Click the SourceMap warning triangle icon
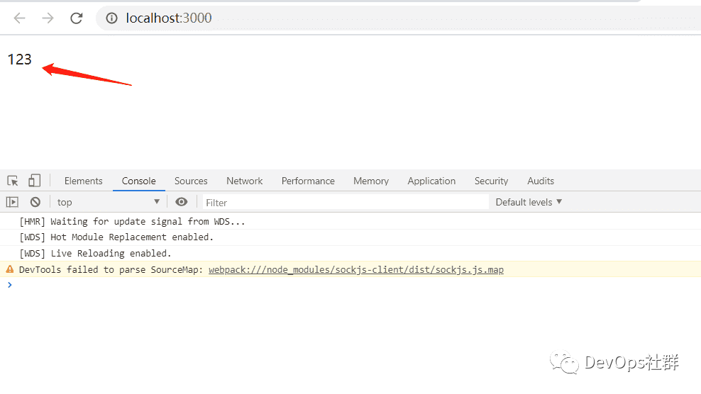Viewport: 701px width, 394px height. (x=10, y=269)
